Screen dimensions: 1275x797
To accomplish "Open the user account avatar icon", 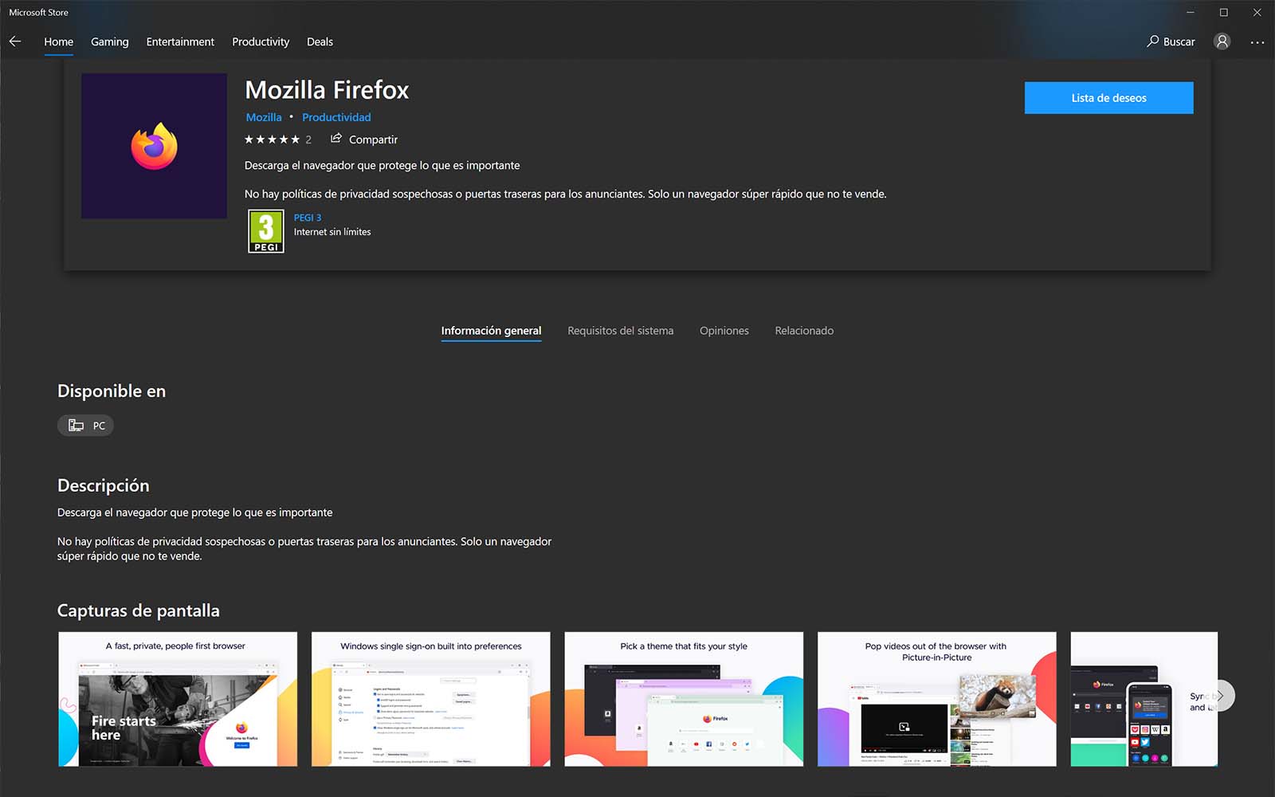I will point(1222,41).
